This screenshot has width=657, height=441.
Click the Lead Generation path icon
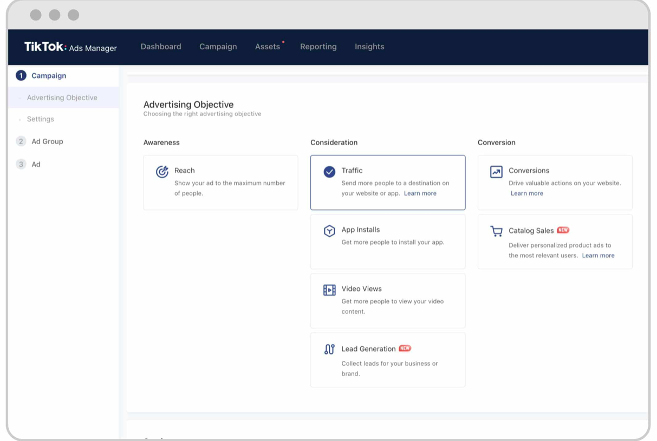tap(329, 349)
